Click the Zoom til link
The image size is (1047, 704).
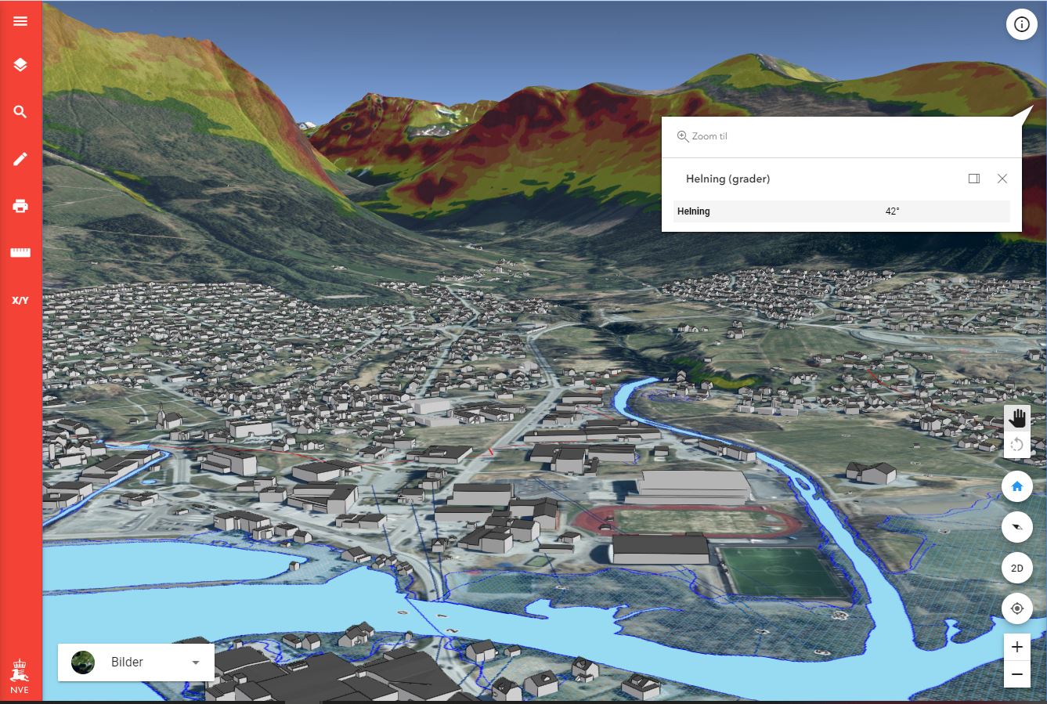pos(702,136)
